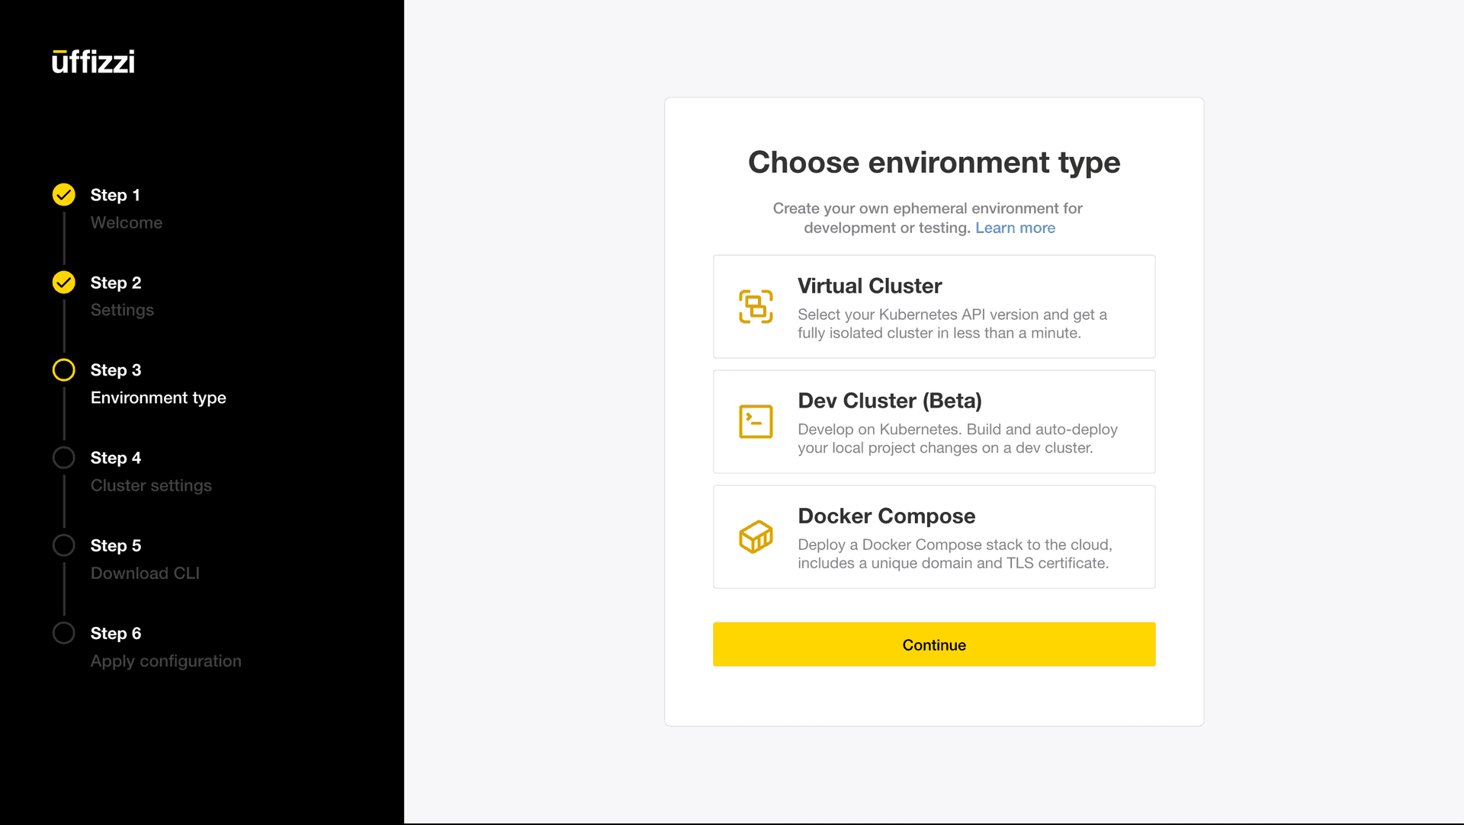Screen dimensions: 1464x825
Task: Go to Step 4 label
Action: [x=116, y=458]
